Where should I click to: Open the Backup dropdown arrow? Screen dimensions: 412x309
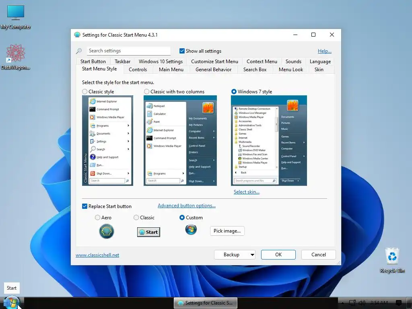click(x=252, y=255)
